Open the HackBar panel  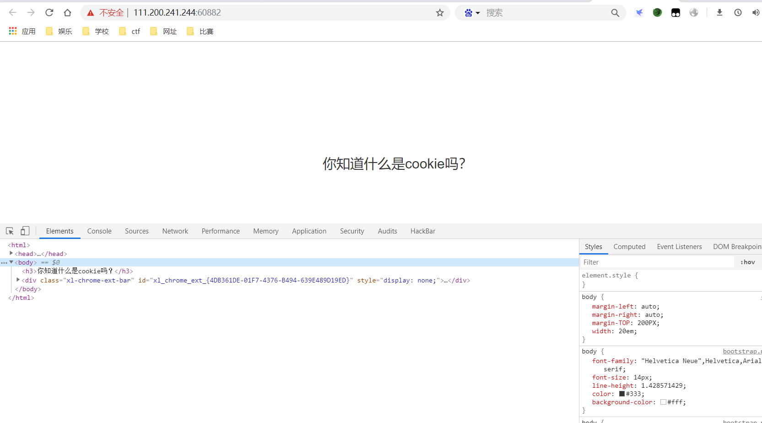(x=422, y=231)
